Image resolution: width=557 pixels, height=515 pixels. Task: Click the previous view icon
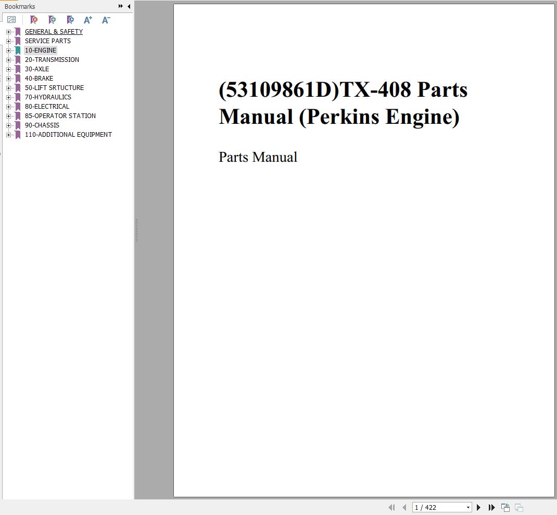tap(505, 508)
